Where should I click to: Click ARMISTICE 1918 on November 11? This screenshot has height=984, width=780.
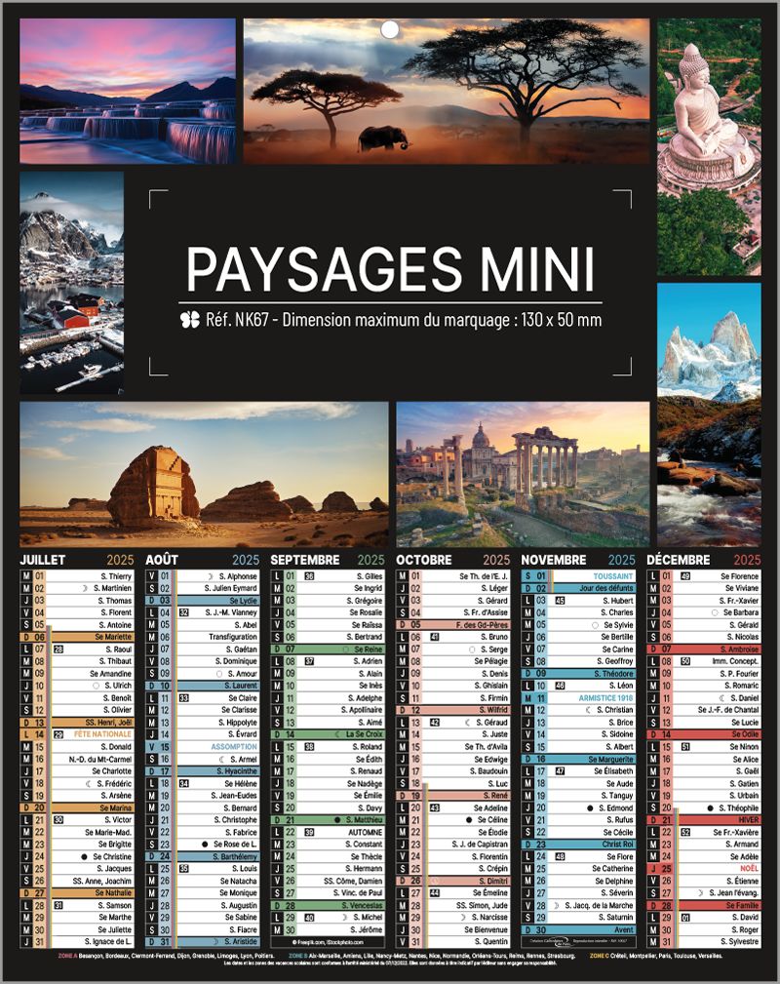coord(605,698)
